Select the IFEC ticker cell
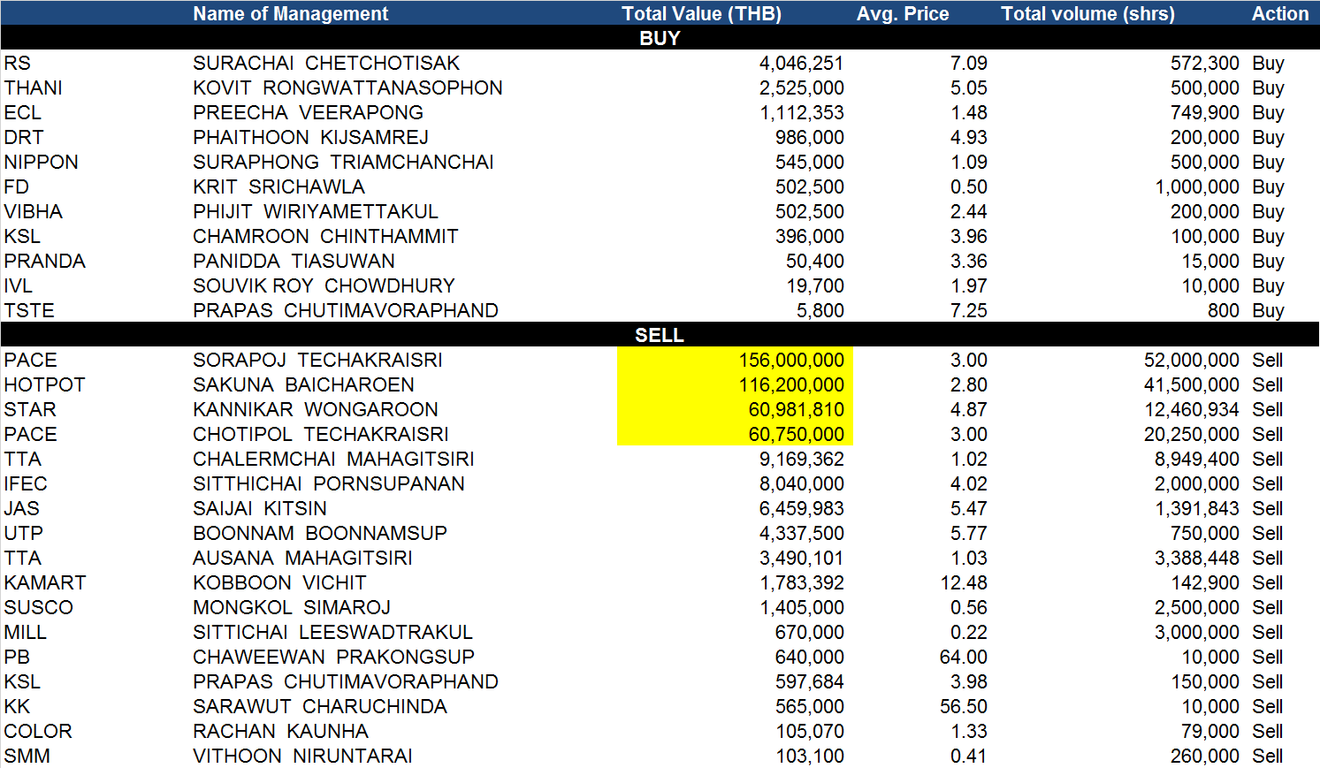The height and width of the screenshot is (768, 1320). (x=26, y=483)
